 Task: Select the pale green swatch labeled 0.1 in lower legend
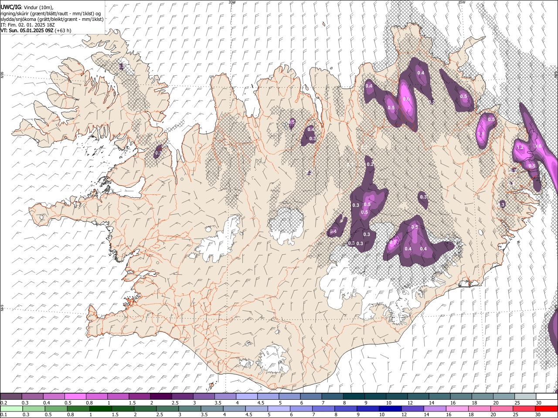[x=11, y=409]
